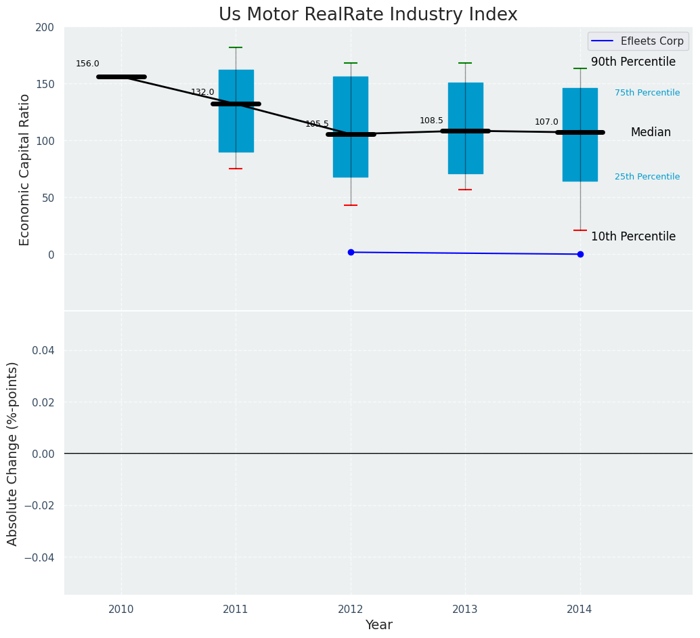This screenshot has width=700, height=638.
Task: Click the 25th Percentile annotation
Action: pos(647,177)
